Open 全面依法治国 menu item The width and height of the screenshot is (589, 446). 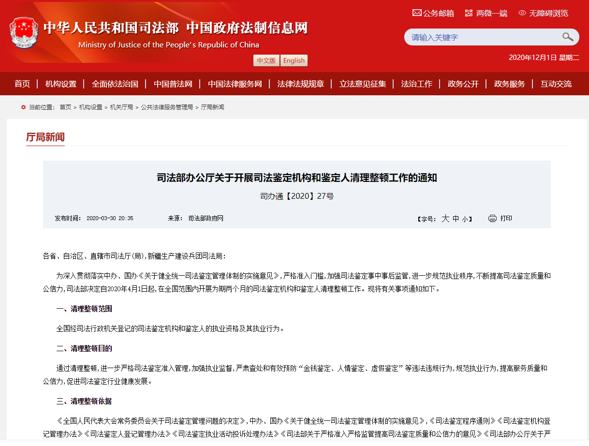pyautogui.click(x=115, y=84)
